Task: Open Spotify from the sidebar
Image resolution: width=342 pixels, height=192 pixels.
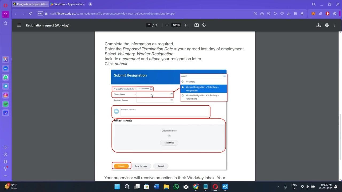Action: pyautogui.click(x=5, y=104)
